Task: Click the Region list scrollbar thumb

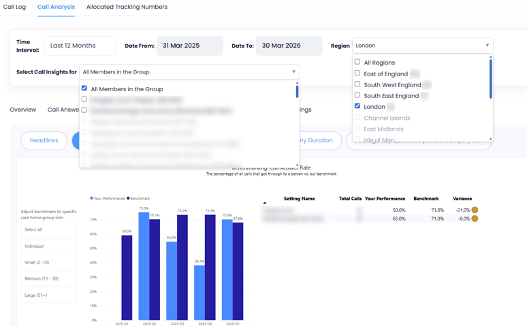Action: pyautogui.click(x=491, y=79)
